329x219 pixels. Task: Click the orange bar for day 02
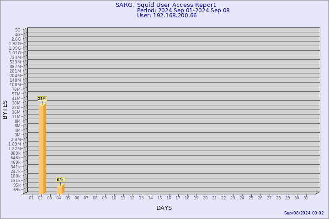pos(42,149)
